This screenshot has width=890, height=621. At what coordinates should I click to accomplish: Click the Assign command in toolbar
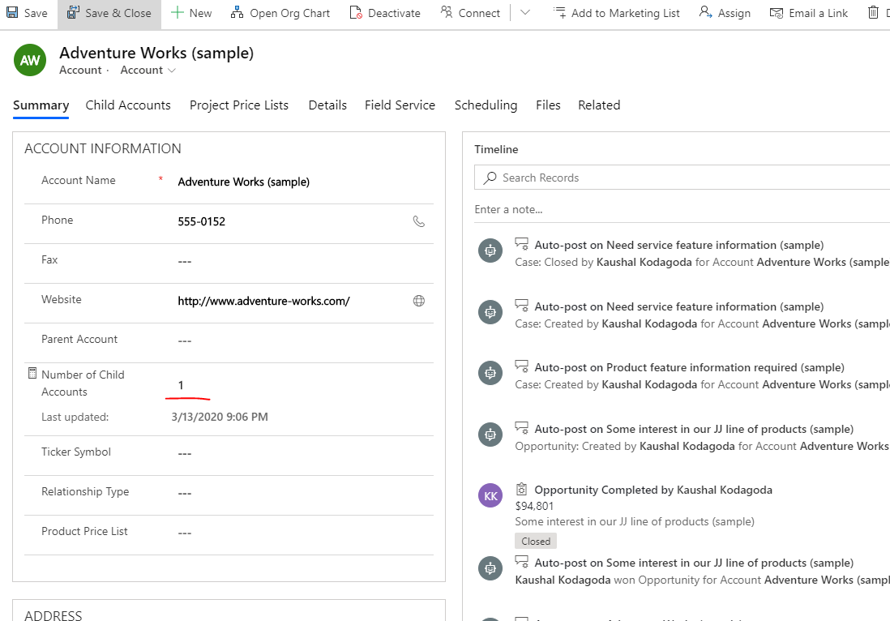click(x=725, y=13)
